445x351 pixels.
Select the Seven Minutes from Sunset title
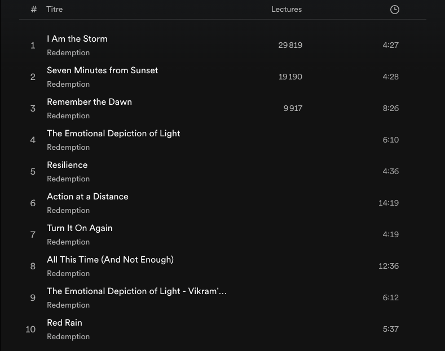102,70
